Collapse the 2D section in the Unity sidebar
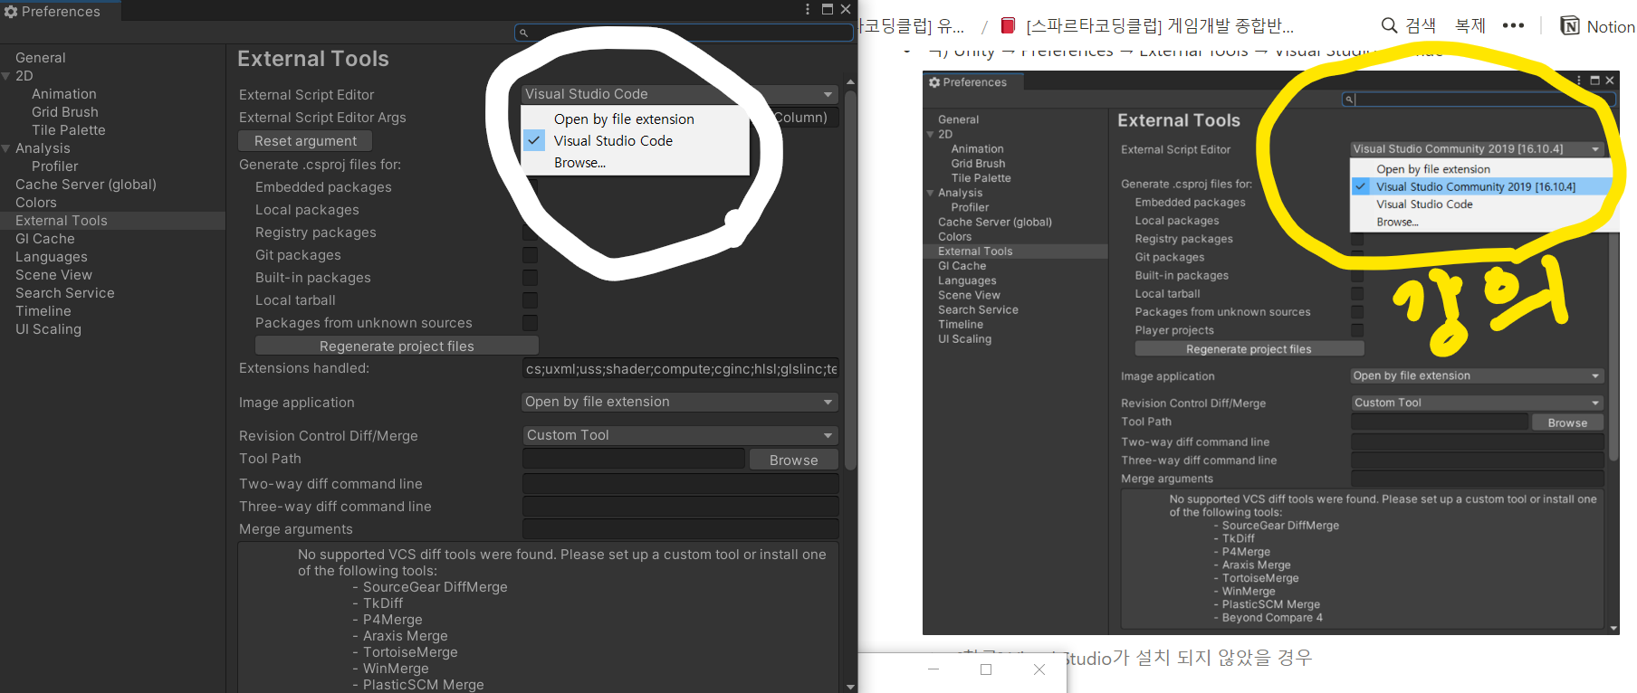The height and width of the screenshot is (693, 1637). click(x=6, y=76)
